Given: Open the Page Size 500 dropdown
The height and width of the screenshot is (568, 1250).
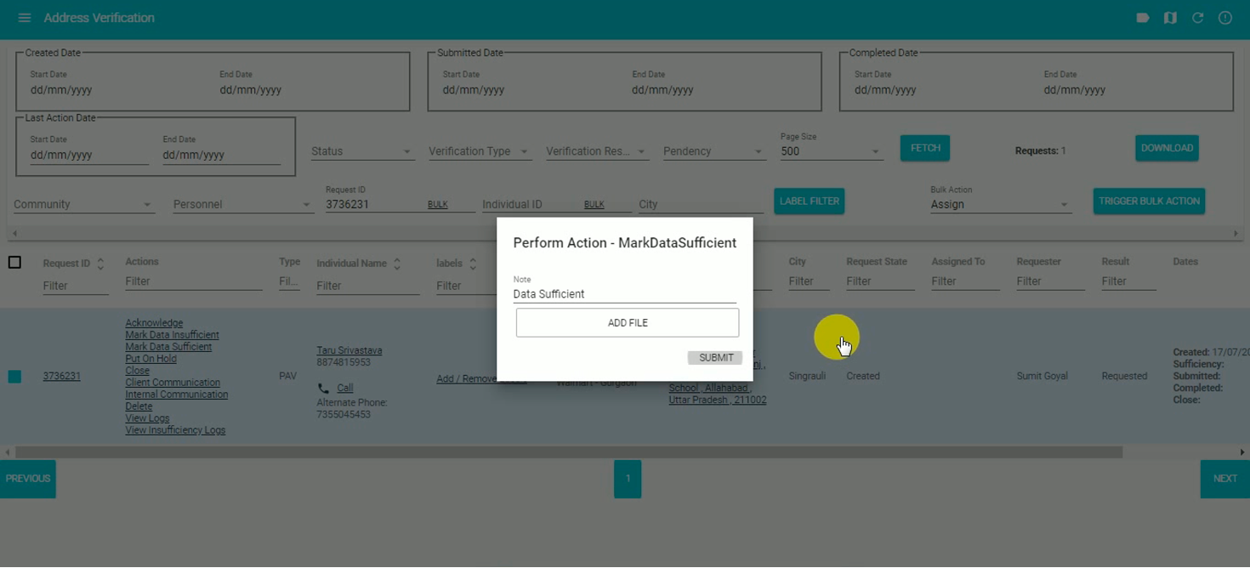Looking at the screenshot, I should tap(831, 151).
